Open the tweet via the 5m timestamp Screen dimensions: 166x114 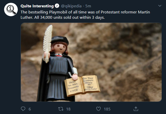[x=88, y=6]
